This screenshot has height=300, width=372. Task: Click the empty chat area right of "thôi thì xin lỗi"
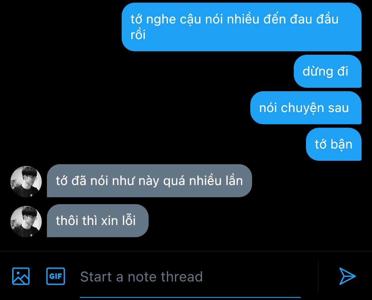click(x=258, y=221)
